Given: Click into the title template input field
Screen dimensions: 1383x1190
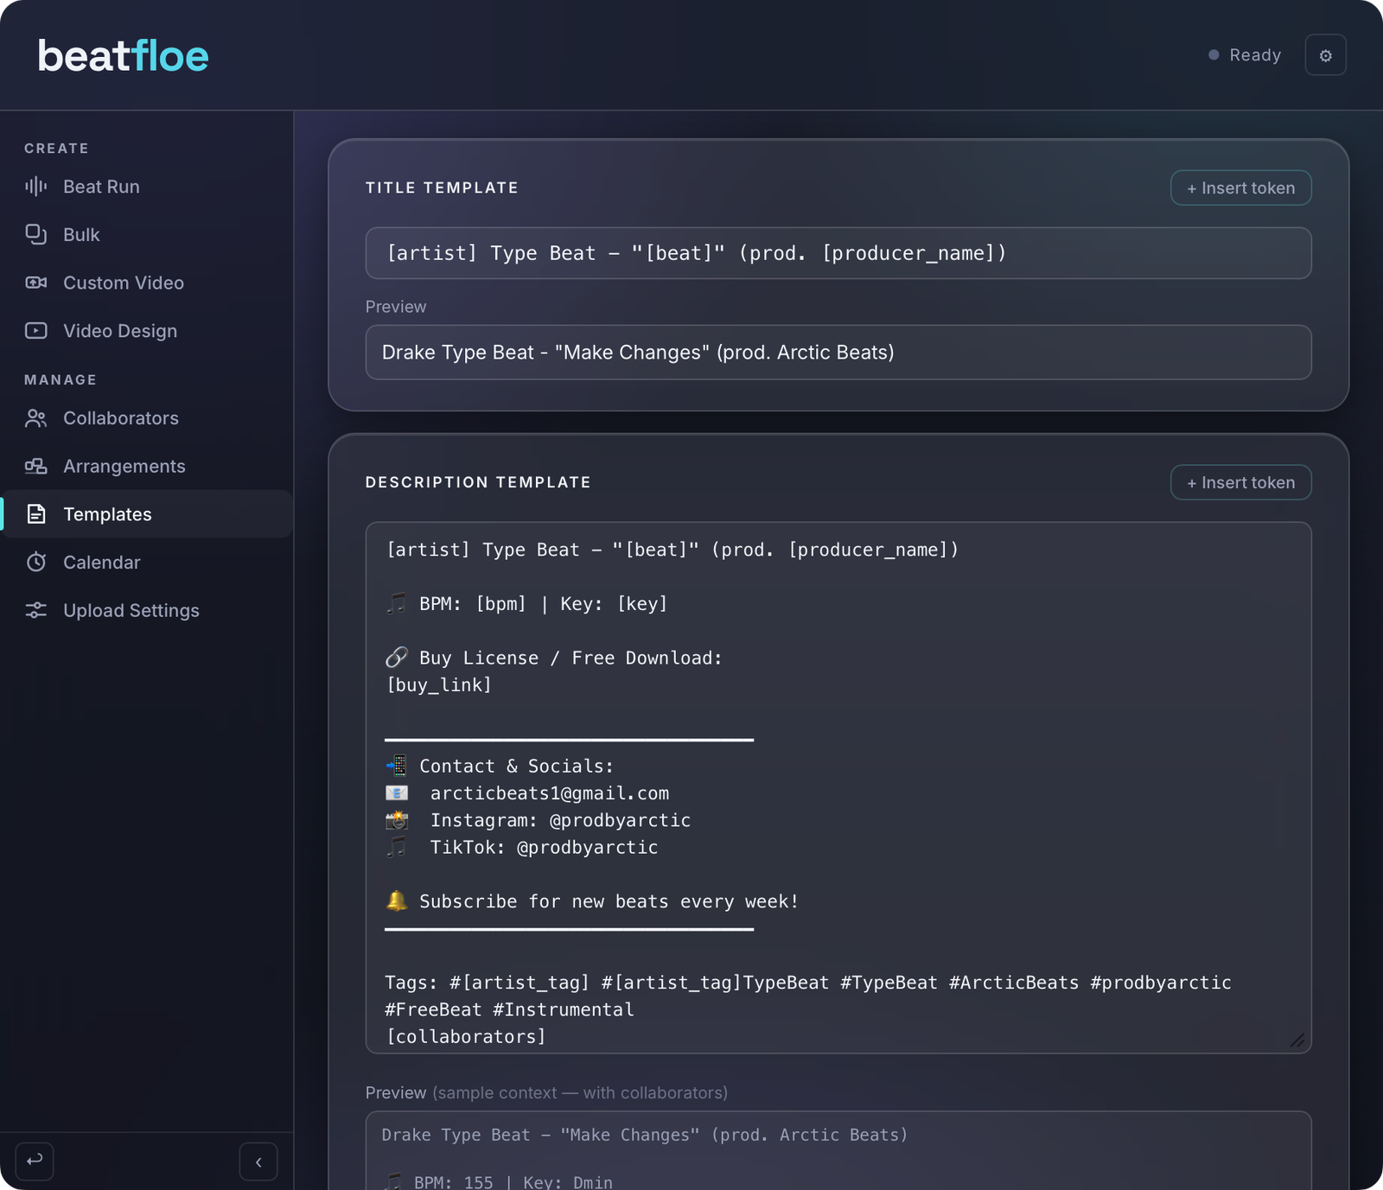Looking at the screenshot, I should [838, 253].
